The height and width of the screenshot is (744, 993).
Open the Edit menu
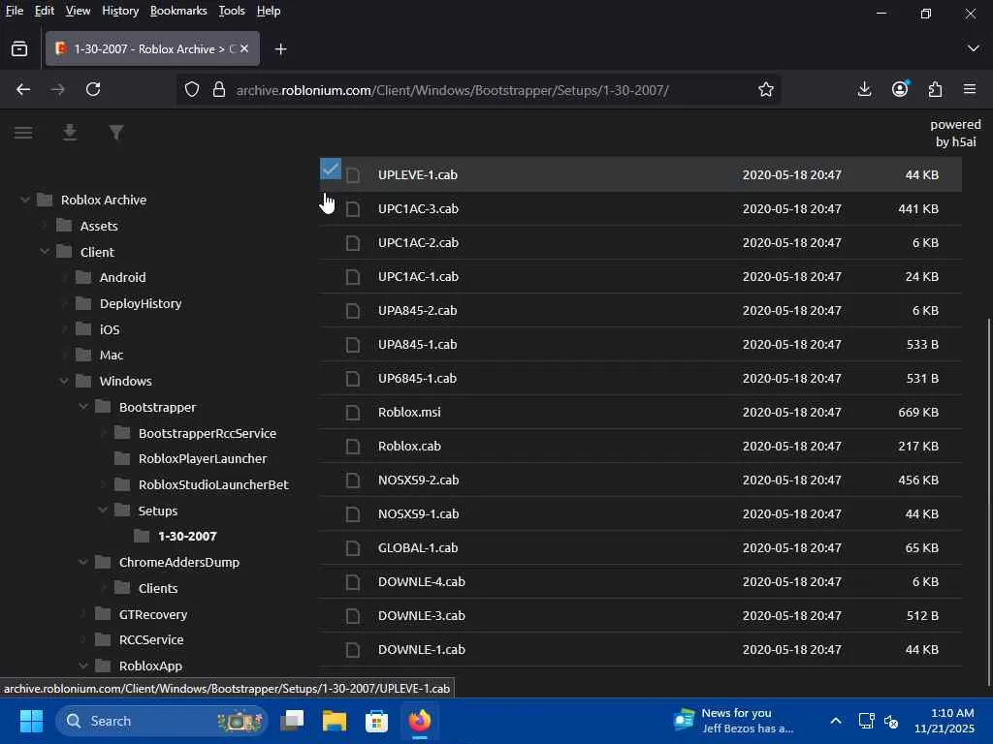point(45,11)
